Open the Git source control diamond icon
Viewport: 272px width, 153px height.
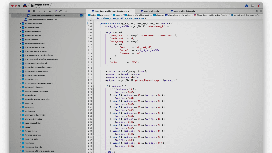(x=56, y=11)
